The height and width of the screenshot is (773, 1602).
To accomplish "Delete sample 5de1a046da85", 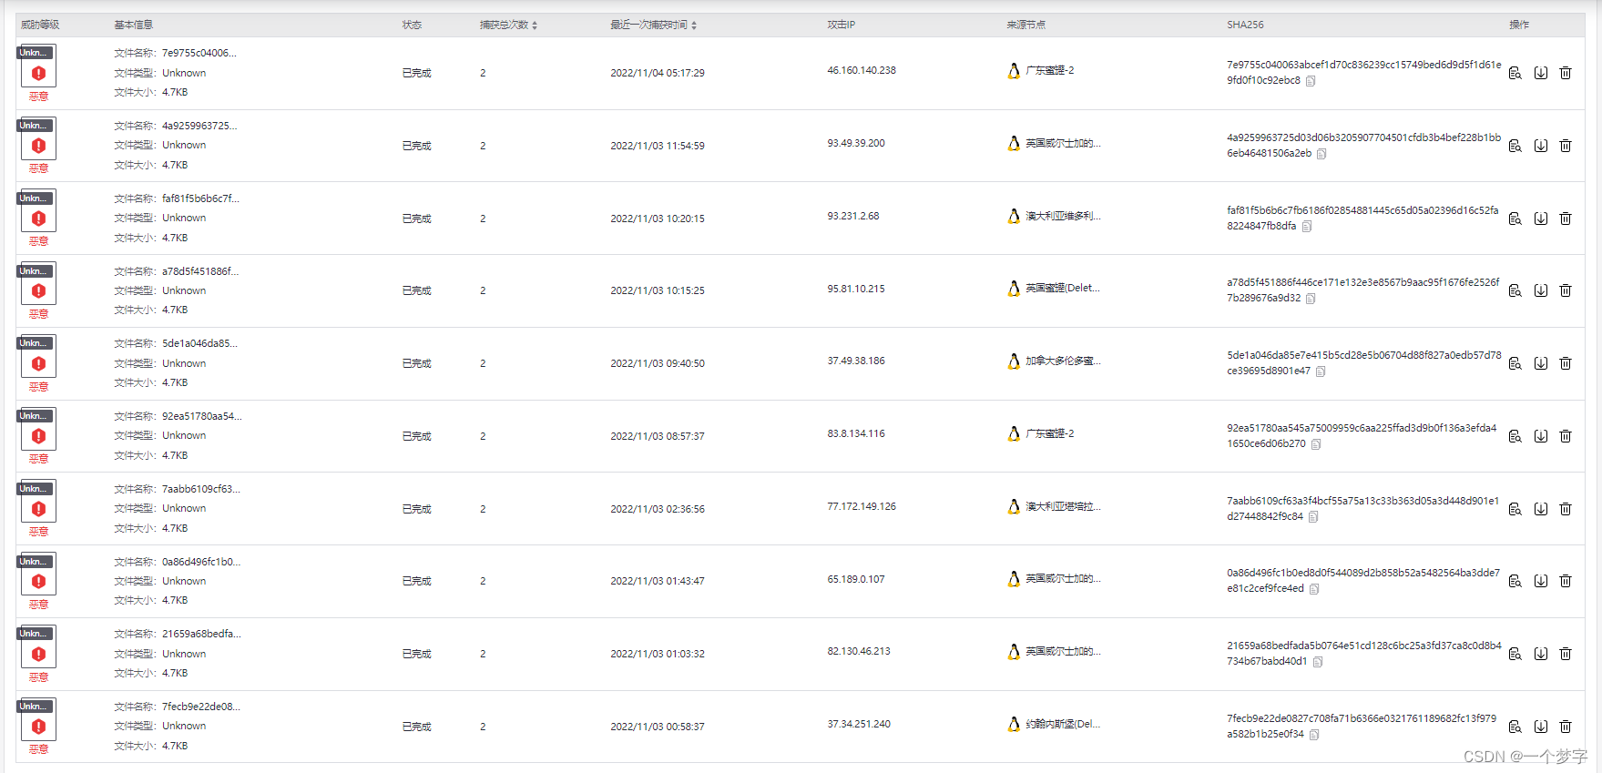I will pyautogui.click(x=1566, y=363).
